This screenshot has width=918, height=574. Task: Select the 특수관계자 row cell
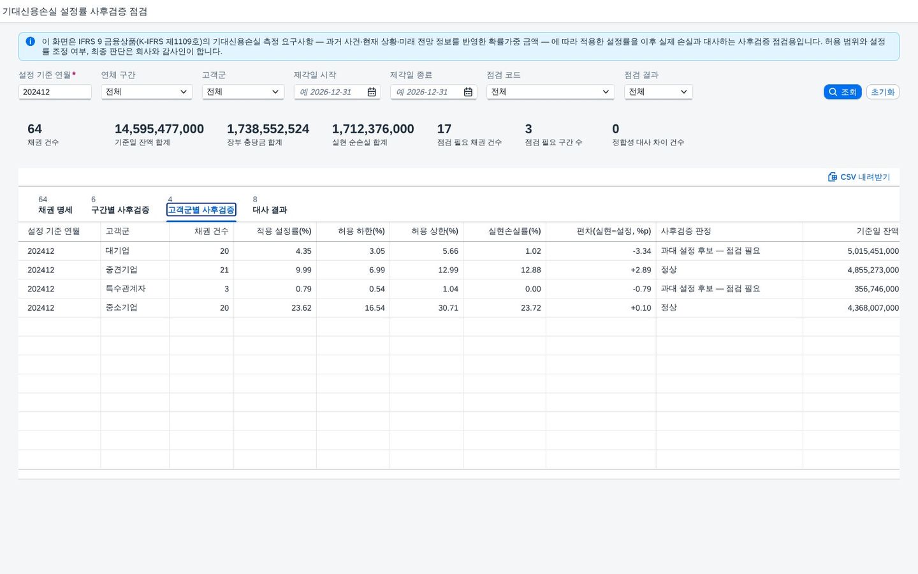click(135, 289)
